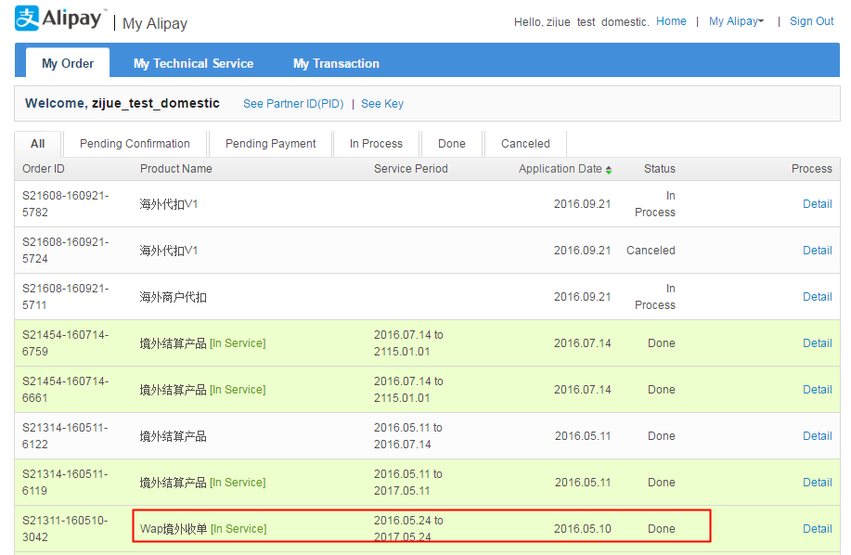Click the Alipay logo icon

click(27, 18)
